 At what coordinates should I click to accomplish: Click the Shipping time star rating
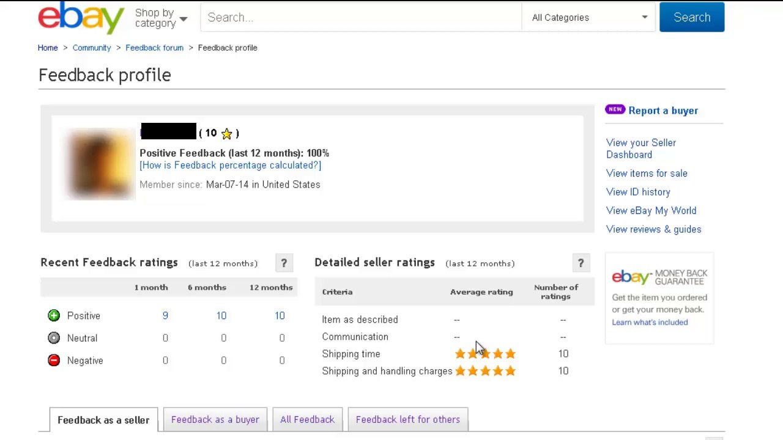485,354
